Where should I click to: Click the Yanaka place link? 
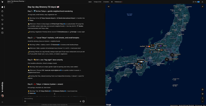point(80,26)
